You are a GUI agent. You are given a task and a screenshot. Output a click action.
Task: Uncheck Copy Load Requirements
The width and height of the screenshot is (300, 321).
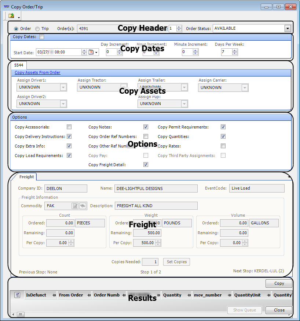pyautogui.click(x=69, y=156)
